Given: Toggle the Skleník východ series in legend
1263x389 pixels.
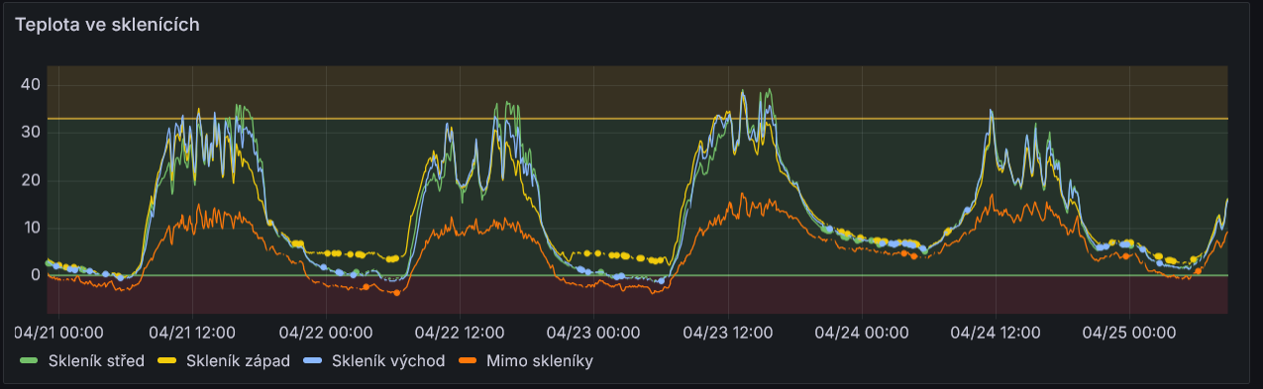Looking at the screenshot, I should (388, 361).
